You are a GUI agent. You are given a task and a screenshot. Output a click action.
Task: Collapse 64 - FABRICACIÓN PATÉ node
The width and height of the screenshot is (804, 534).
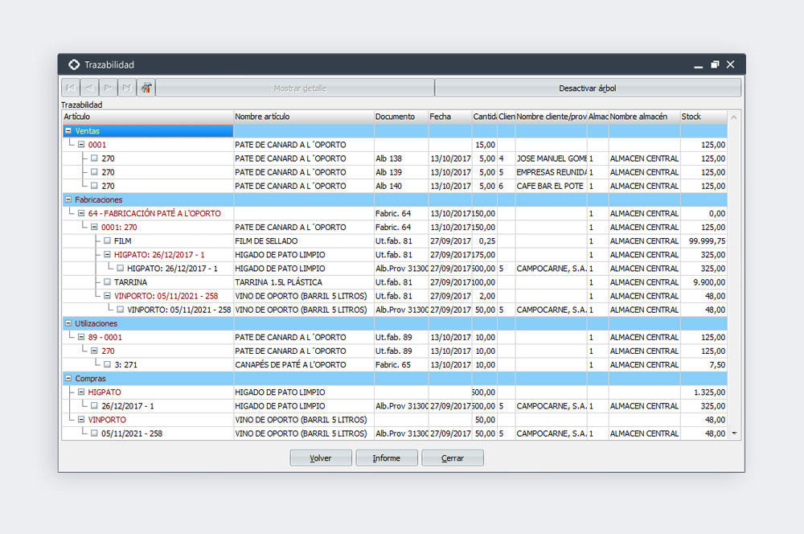pyautogui.click(x=81, y=214)
